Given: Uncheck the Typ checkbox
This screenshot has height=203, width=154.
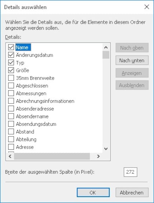Looking at the screenshot, I should point(11,63).
